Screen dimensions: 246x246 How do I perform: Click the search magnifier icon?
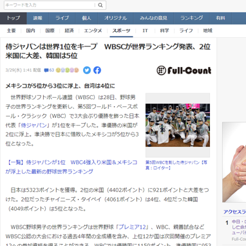click(x=100, y=5)
